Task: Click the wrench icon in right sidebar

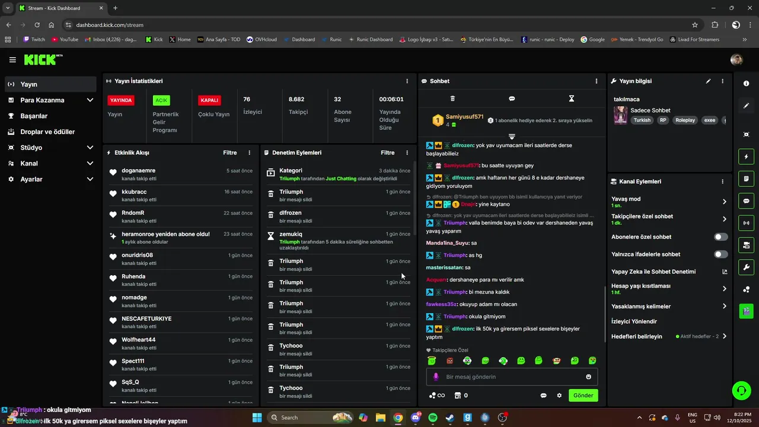Action: [746, 267]
